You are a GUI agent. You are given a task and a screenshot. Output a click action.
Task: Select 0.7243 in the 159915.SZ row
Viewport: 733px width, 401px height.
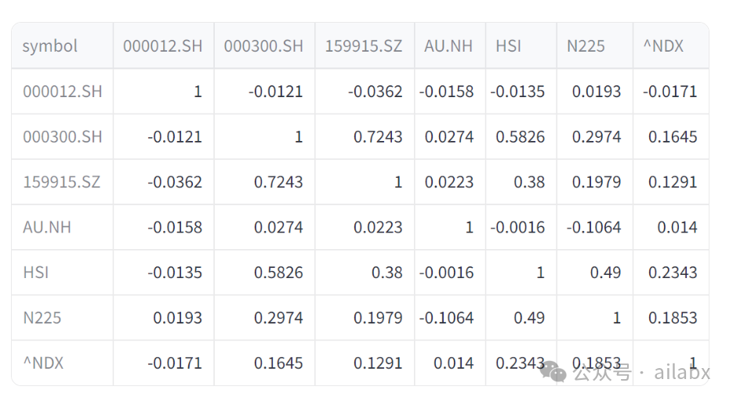[278, 182]
